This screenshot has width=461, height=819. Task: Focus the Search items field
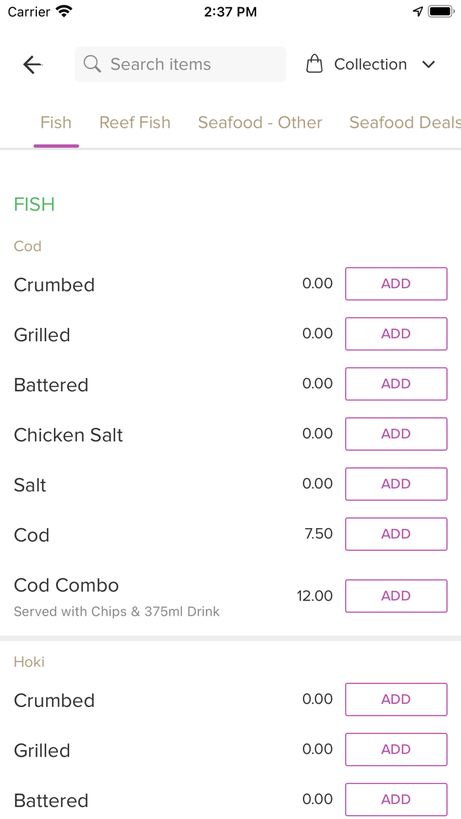coord(191,65)
